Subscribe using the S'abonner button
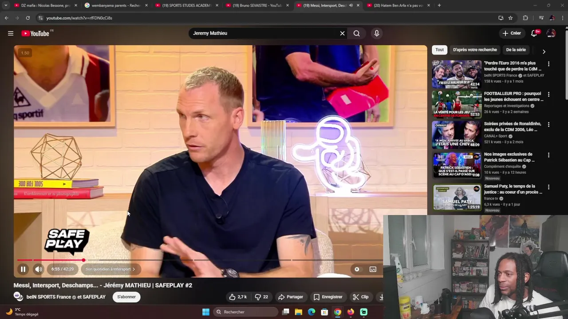Viewport: 568px width, 319px height. (x=126, y=297)
